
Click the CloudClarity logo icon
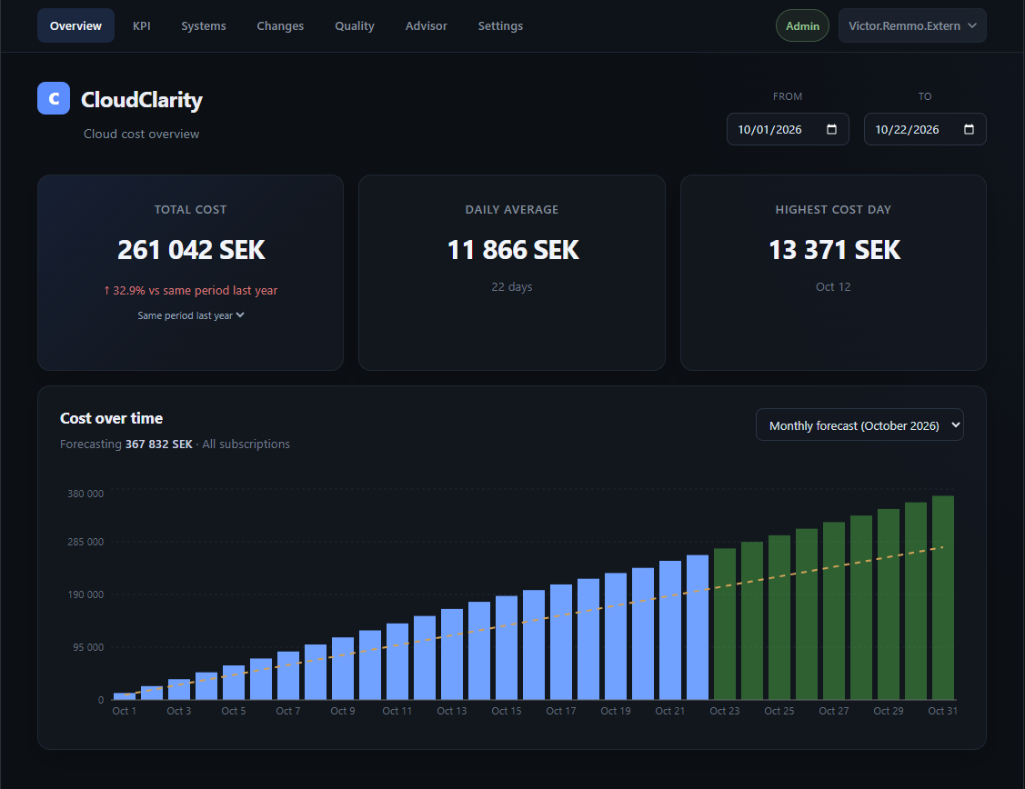pyautogui.click(x=54, y=98)
